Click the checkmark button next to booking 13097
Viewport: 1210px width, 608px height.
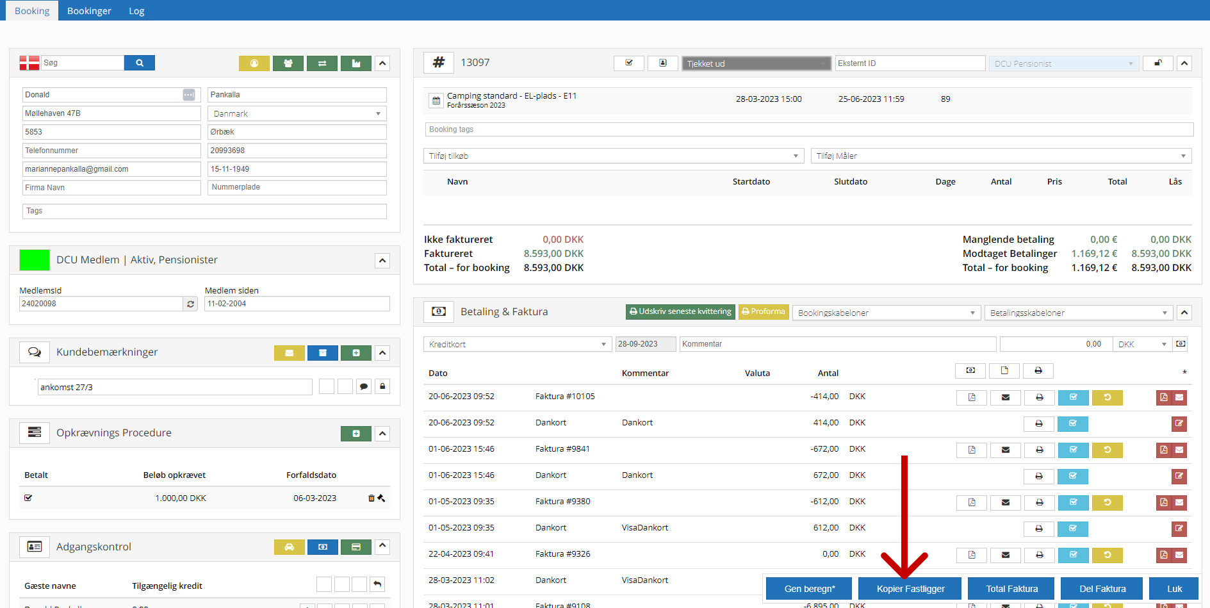[x=629, y=63]
